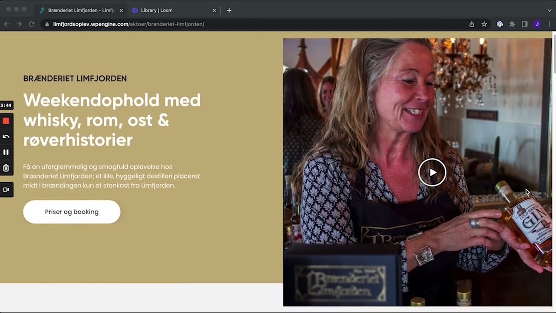The width and height of the screenshot is (556, 313).
Task: Click the 'Priser og booking' button
Action: point(72,212)
